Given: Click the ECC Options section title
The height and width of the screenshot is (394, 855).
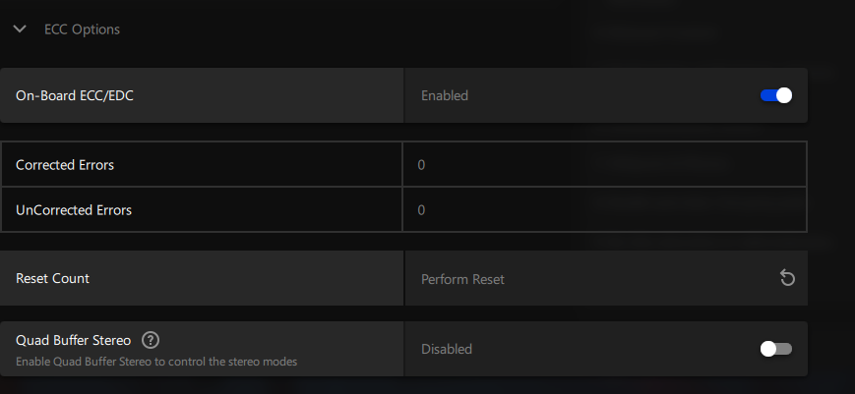Looking at the screenshot, I should coord(82,28).
